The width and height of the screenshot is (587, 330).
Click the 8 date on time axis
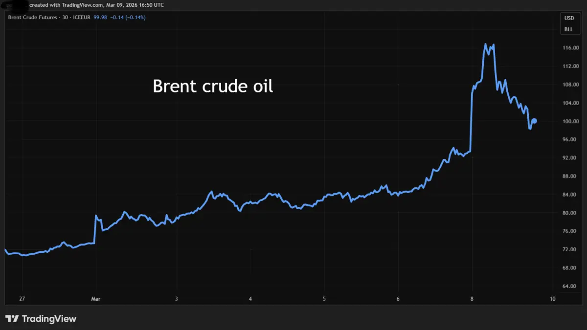472,298
